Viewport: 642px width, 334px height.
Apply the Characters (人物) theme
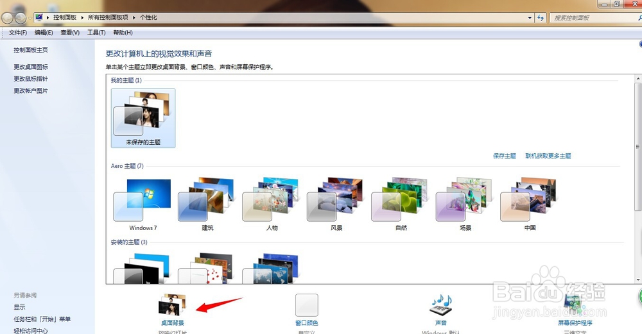point(272,205)
